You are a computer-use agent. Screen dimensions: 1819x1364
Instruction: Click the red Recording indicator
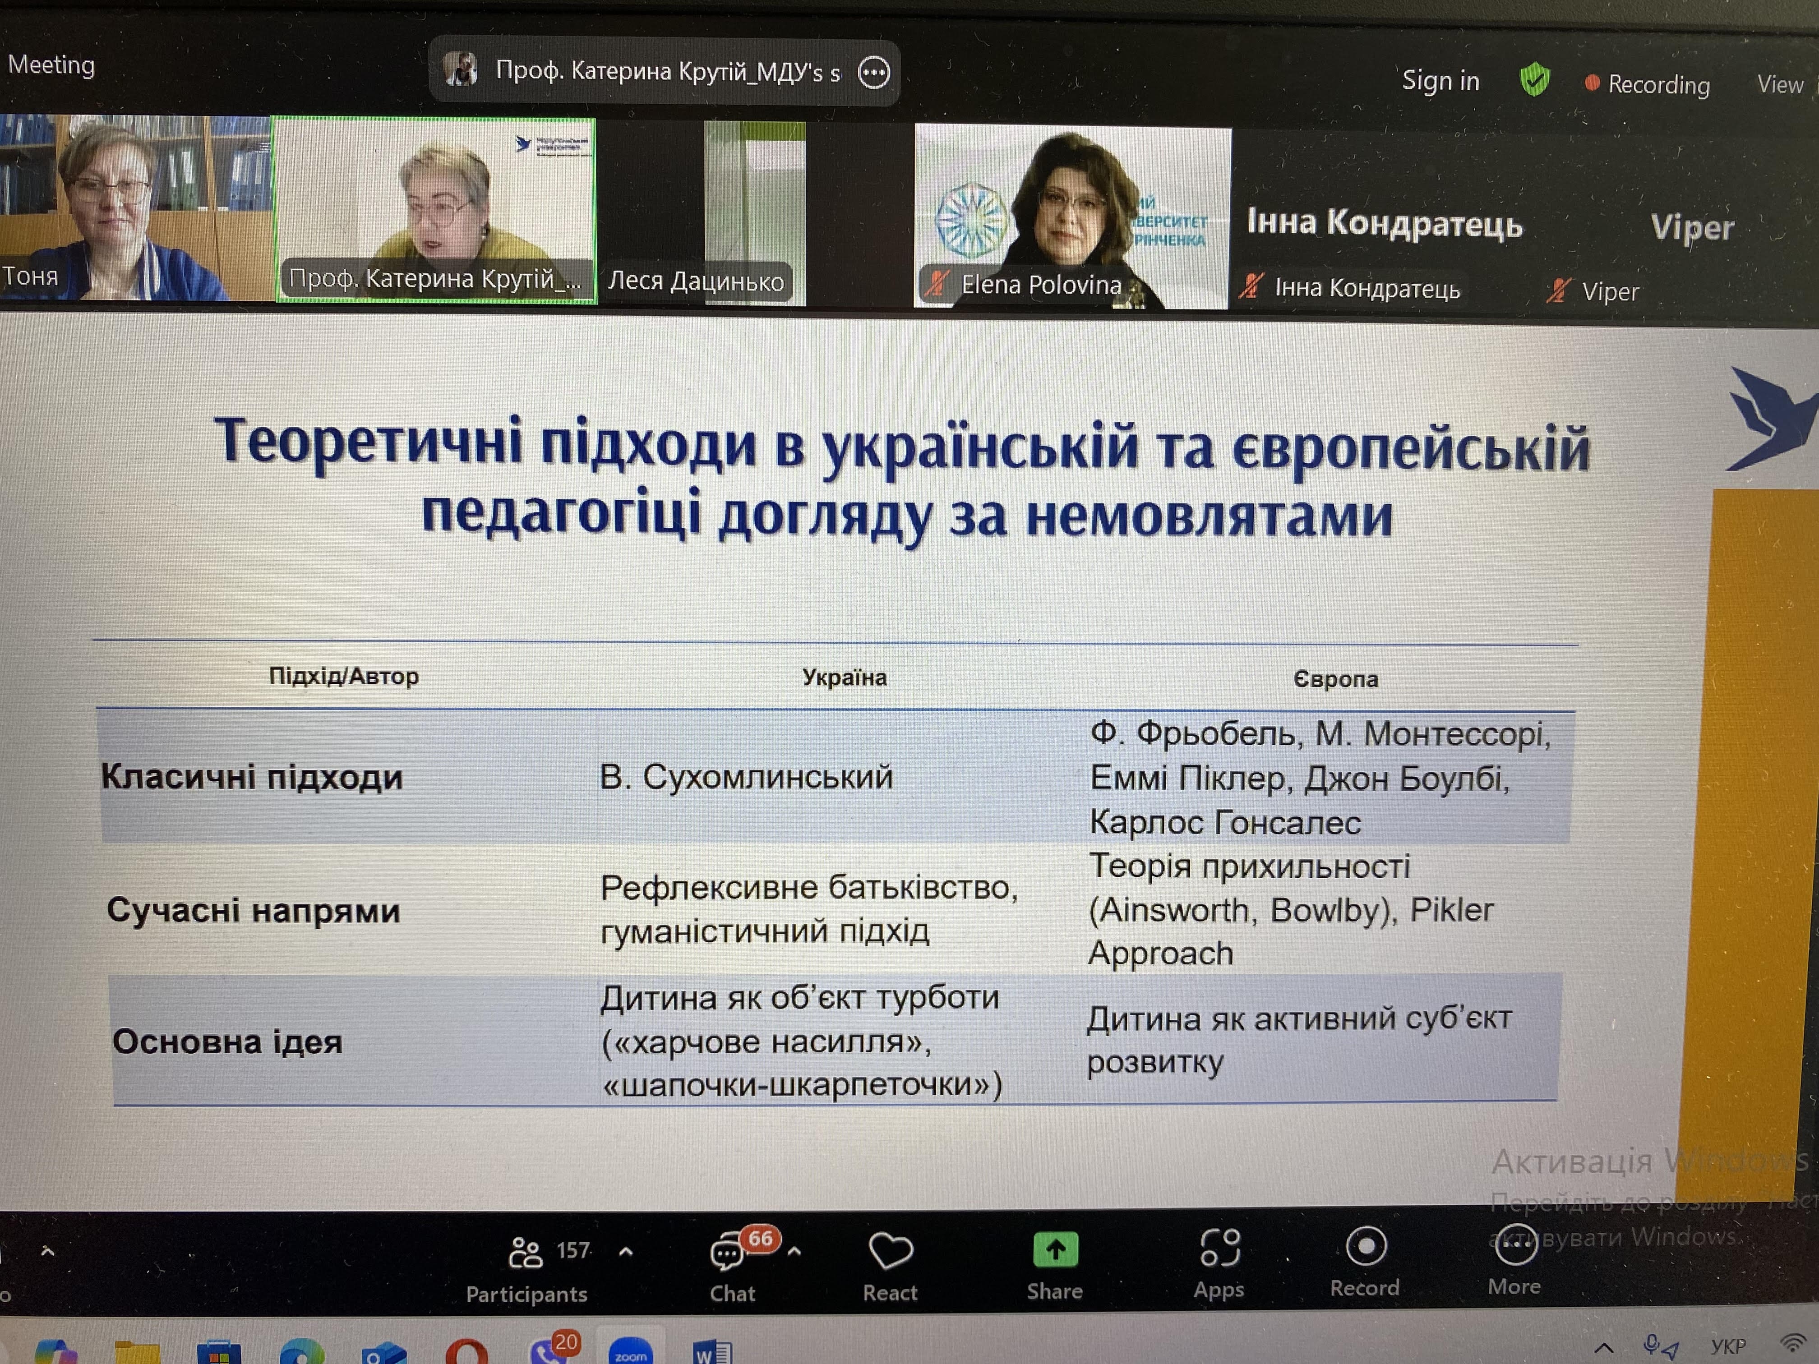click(1648, 84)
